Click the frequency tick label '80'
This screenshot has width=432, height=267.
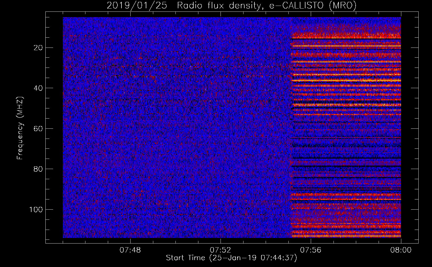click(x=38, y=169)
